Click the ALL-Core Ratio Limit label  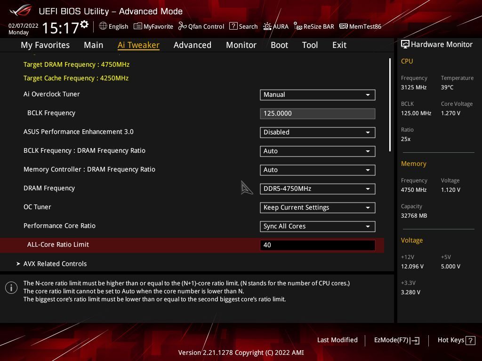click(x=58, y=244)
